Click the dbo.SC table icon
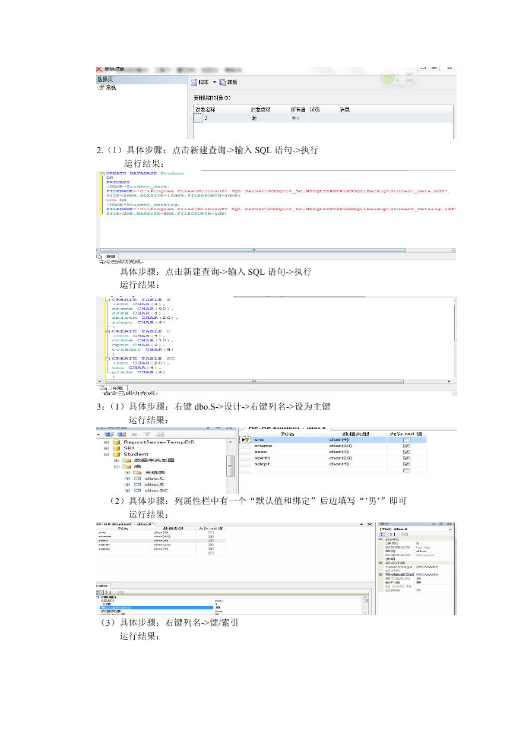This screenshot has height=729, width=516. [137, 490]
